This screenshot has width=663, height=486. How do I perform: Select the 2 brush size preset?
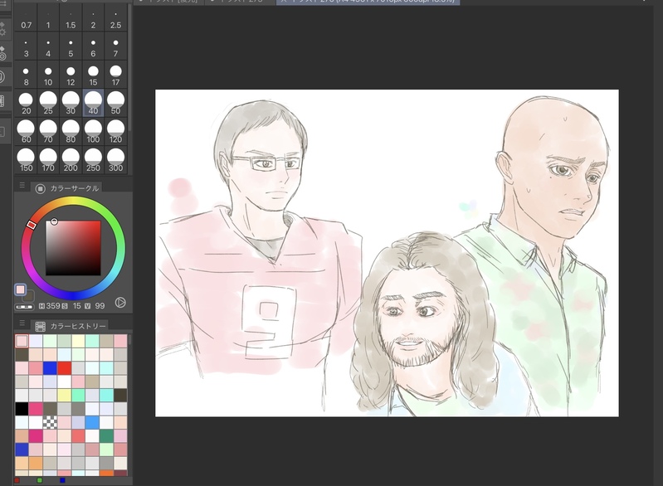[x=93, y=18]
